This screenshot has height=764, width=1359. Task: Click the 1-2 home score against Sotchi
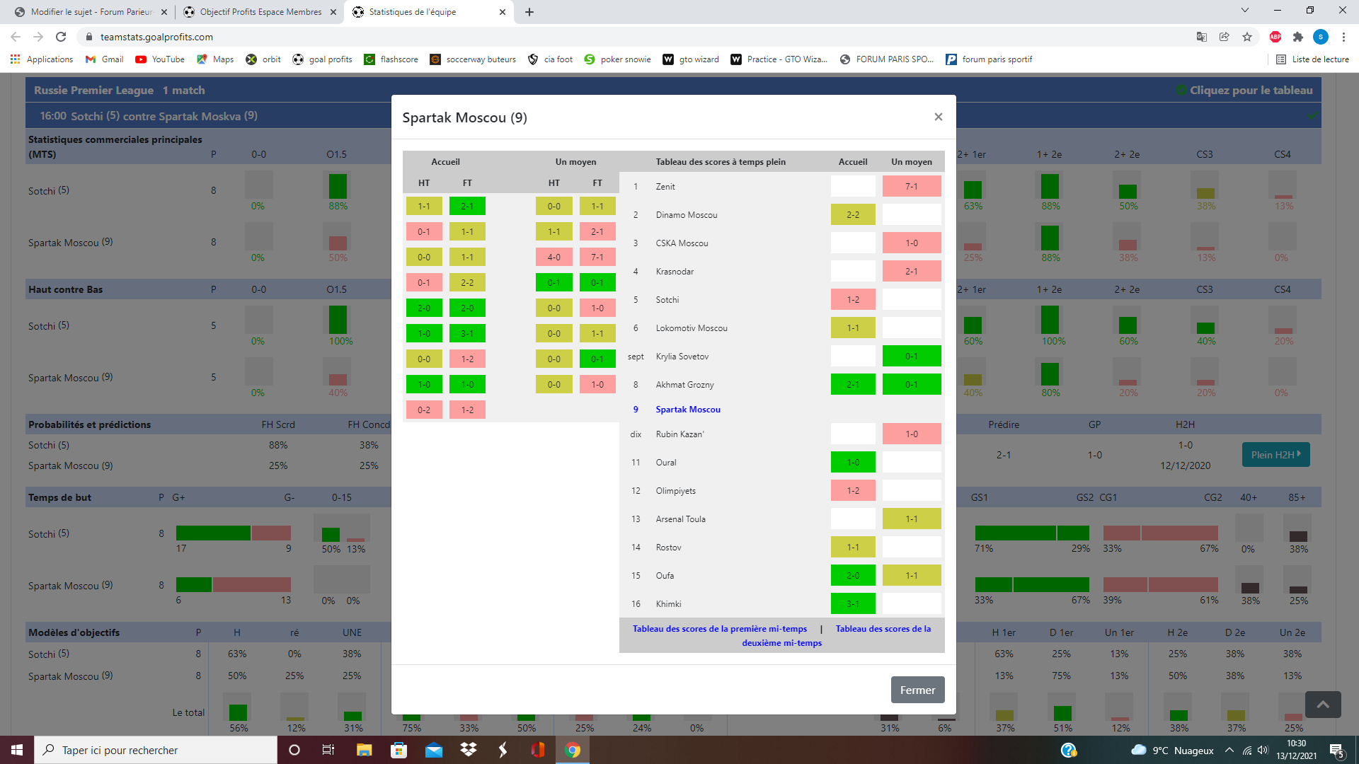pyautogui.click(x=853, y=300)
